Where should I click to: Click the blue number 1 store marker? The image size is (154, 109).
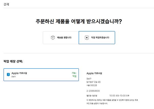[8, 75]
